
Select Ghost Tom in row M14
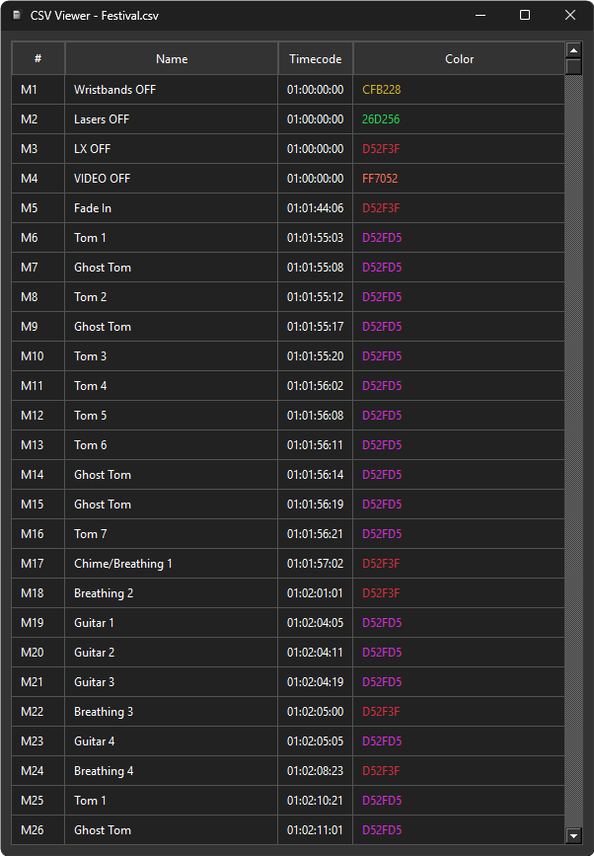[172, 474]
